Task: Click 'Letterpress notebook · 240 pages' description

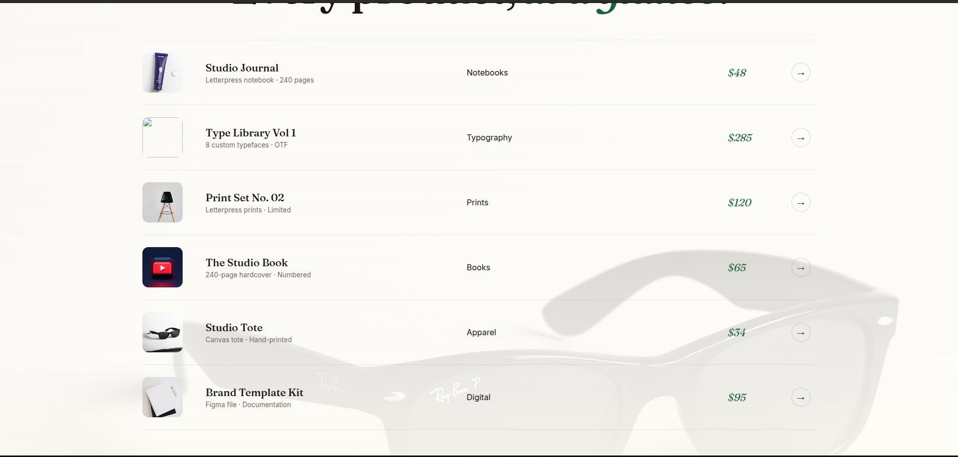Action: click(259, 80)
